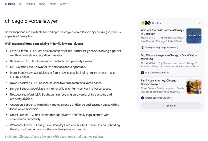Click the 'Vantage Group Legal Services' source name
208x141 pixels.
pos(160,48)
